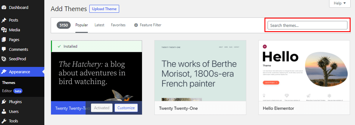Click the SeedProd logo icon
Screen dimensions: 355x125
click(x=4, y=59)
